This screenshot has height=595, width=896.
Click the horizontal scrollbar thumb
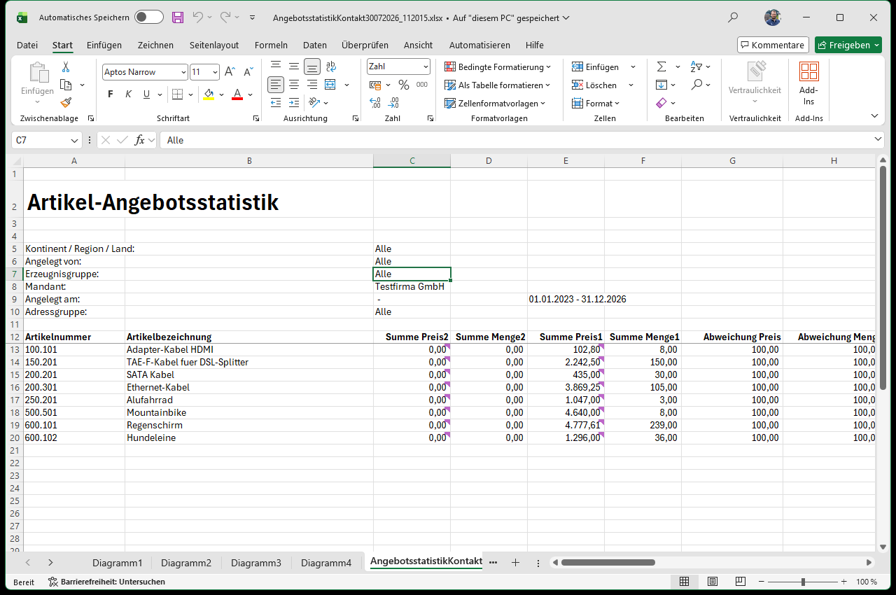608,562
